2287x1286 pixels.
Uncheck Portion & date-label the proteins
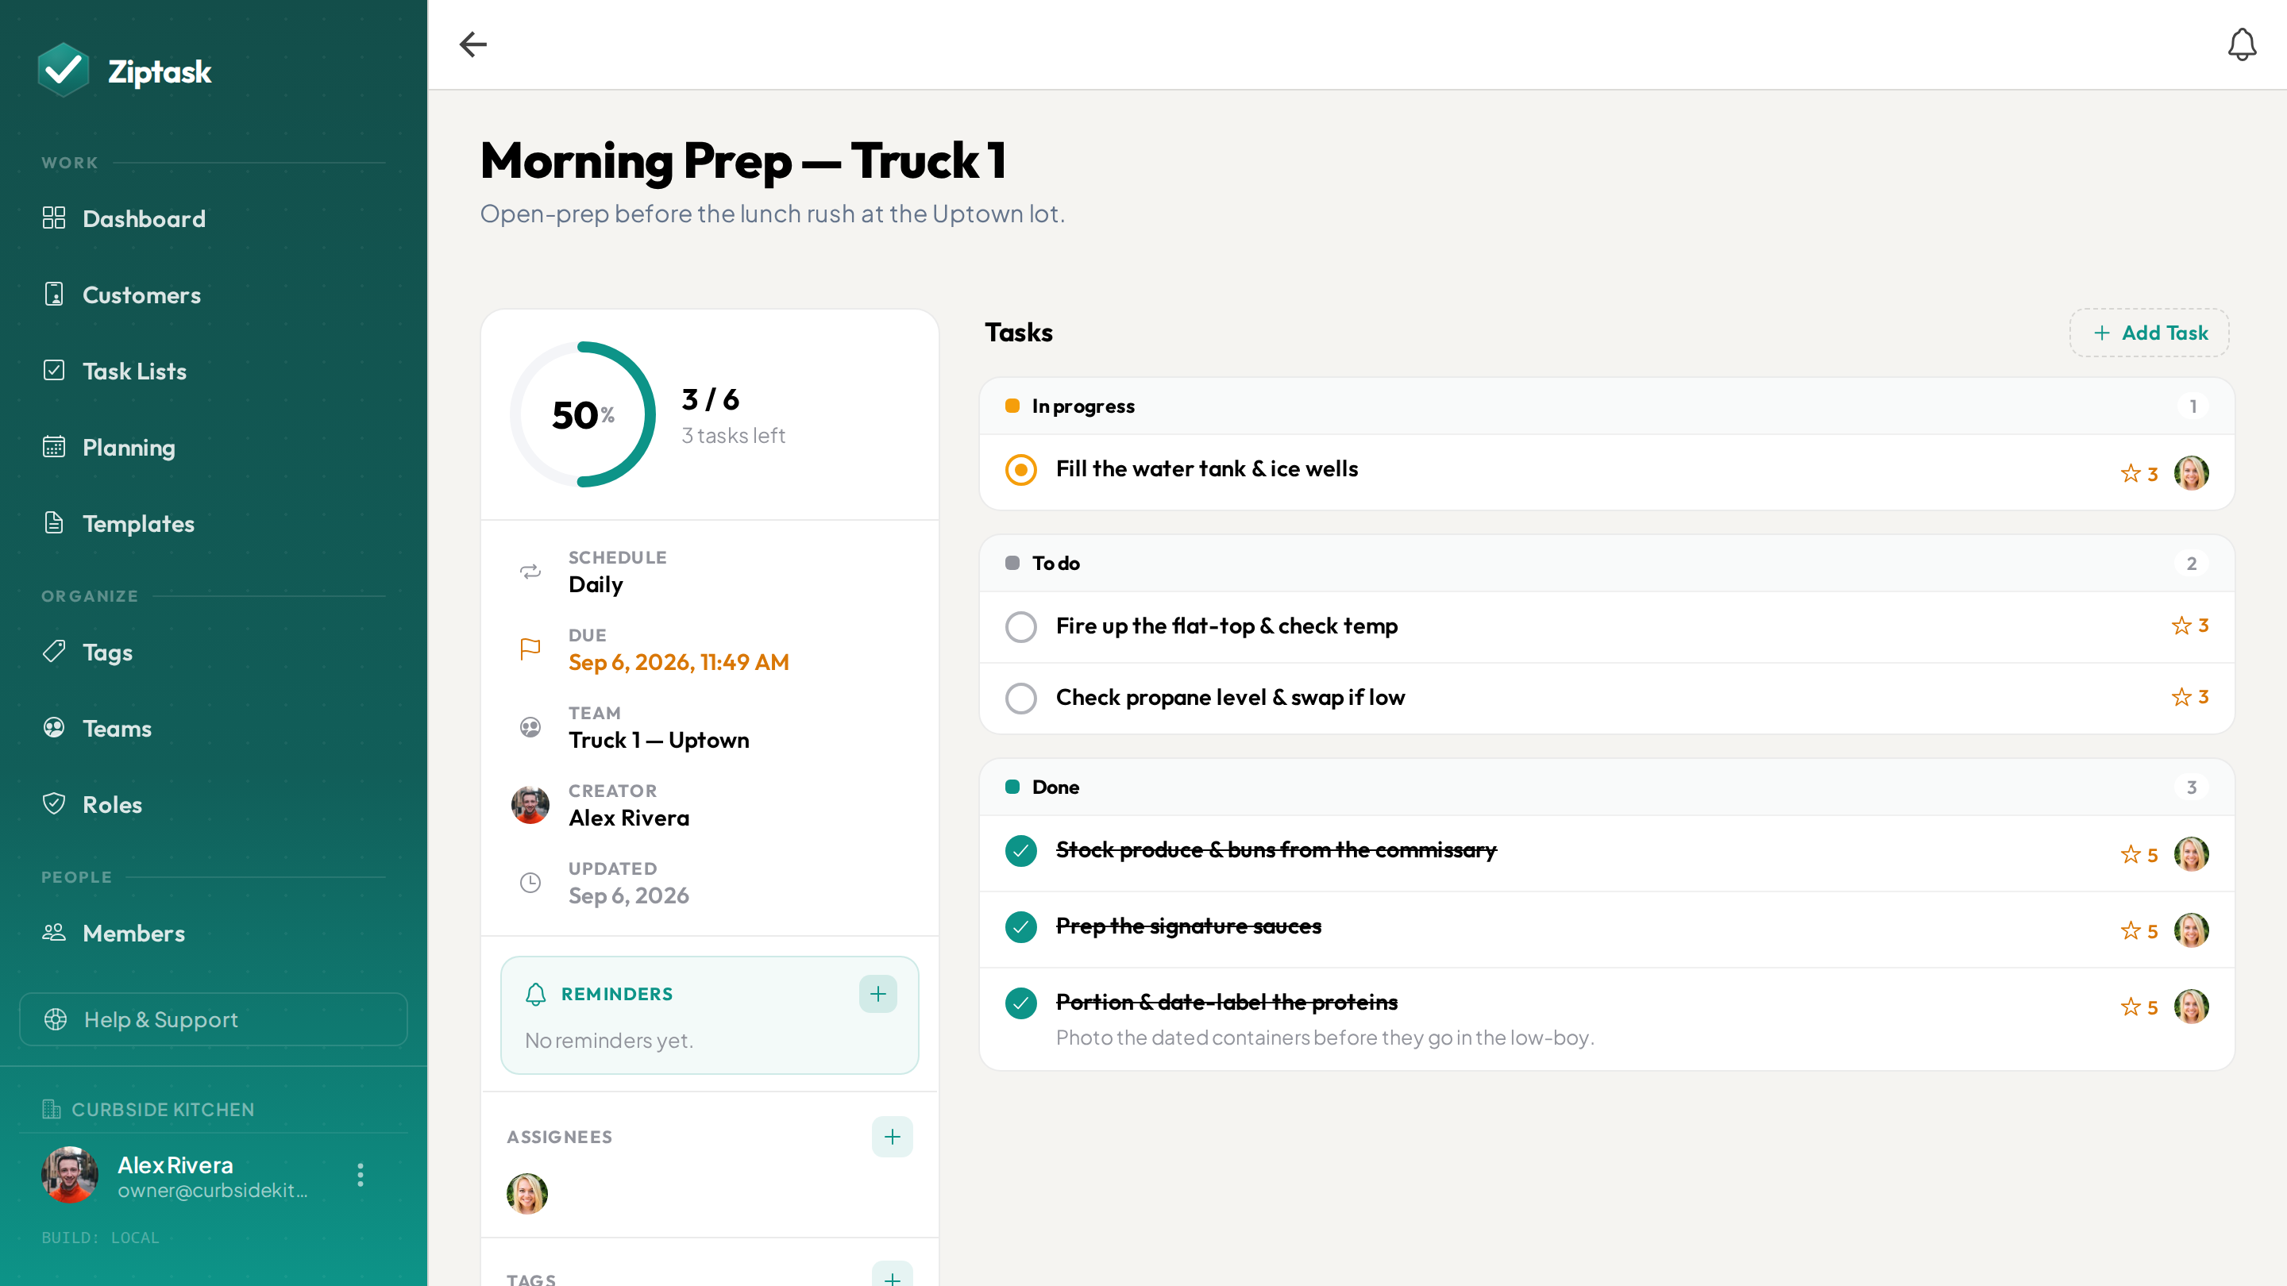pos(1020,1003)
